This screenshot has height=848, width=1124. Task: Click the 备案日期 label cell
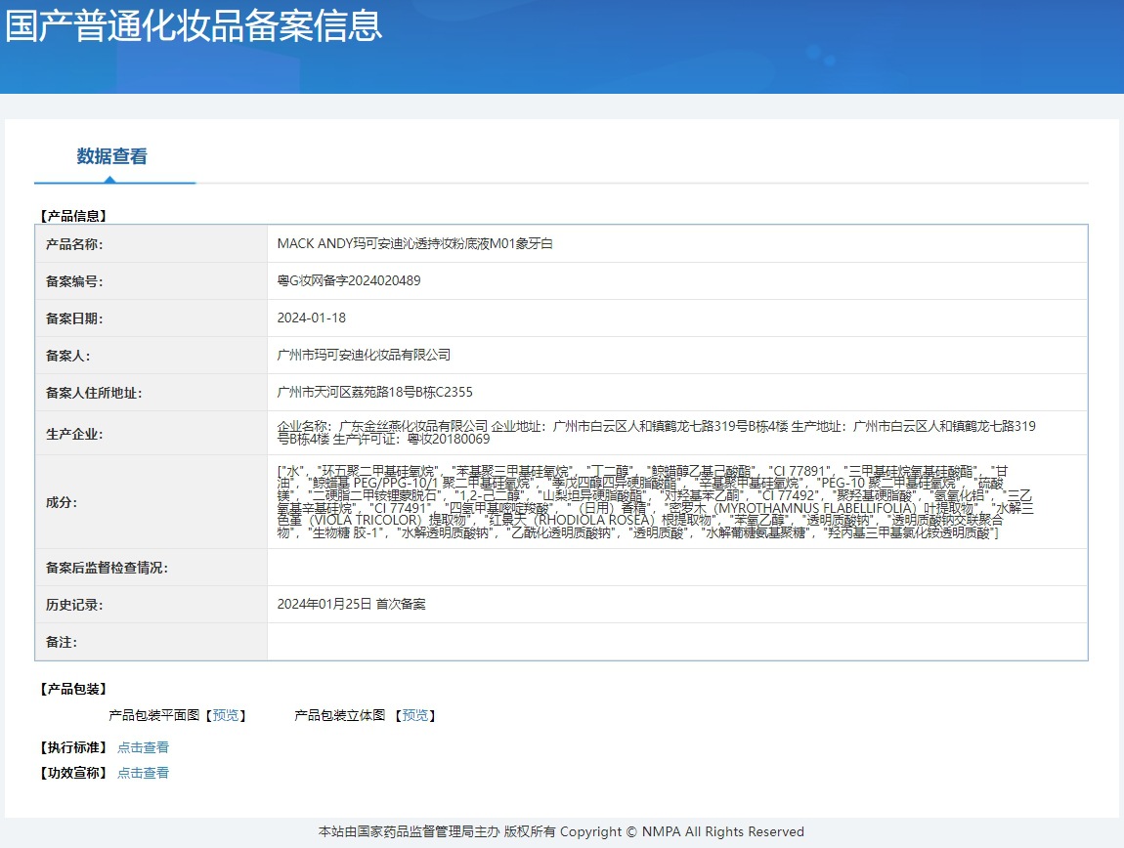(x=151, y=318)
